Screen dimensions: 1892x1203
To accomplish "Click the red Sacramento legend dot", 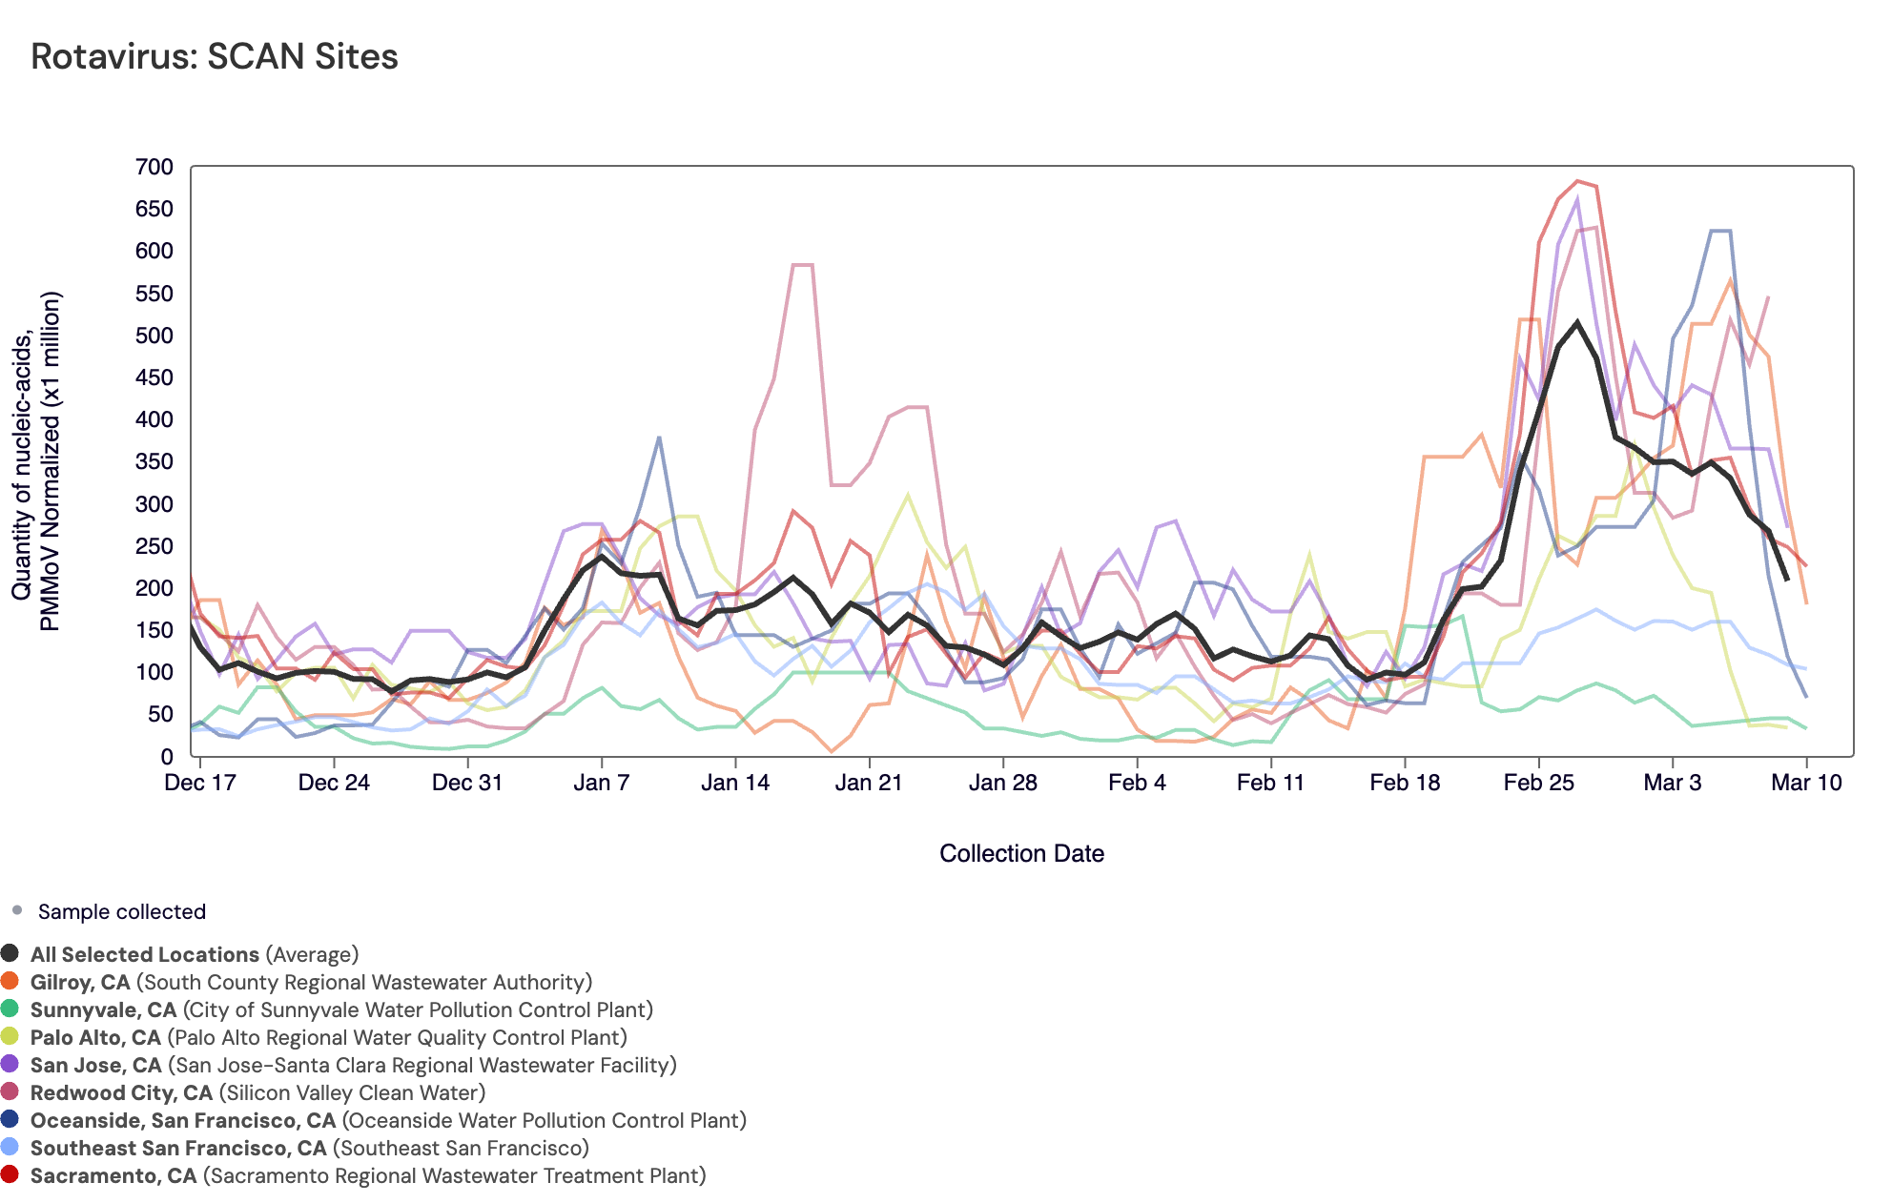I will [10, 1174].
